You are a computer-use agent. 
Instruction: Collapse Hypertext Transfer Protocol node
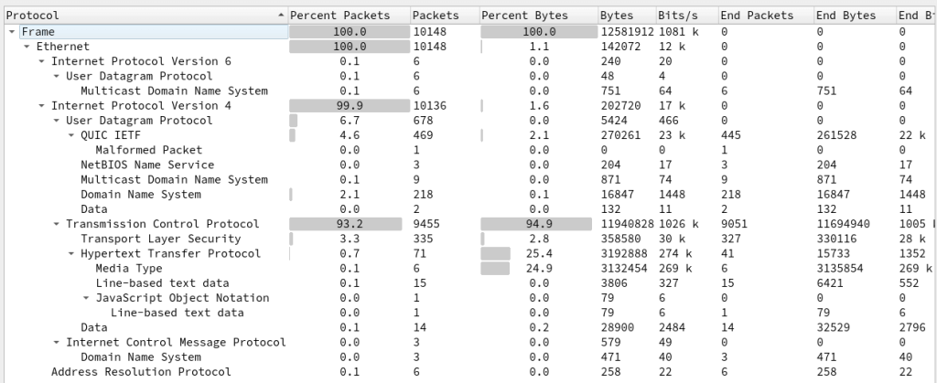71,253
